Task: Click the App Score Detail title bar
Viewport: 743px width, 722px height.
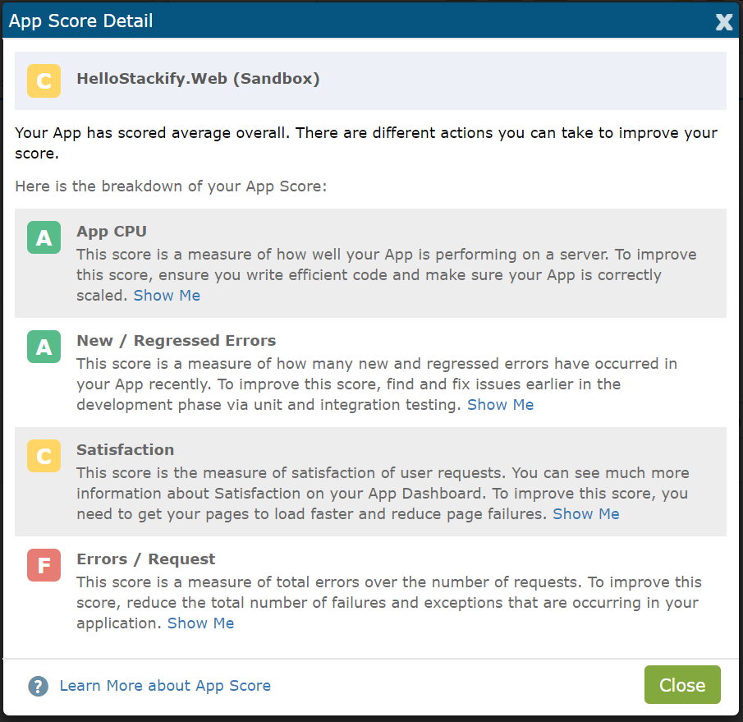Action: pos(371,21)
